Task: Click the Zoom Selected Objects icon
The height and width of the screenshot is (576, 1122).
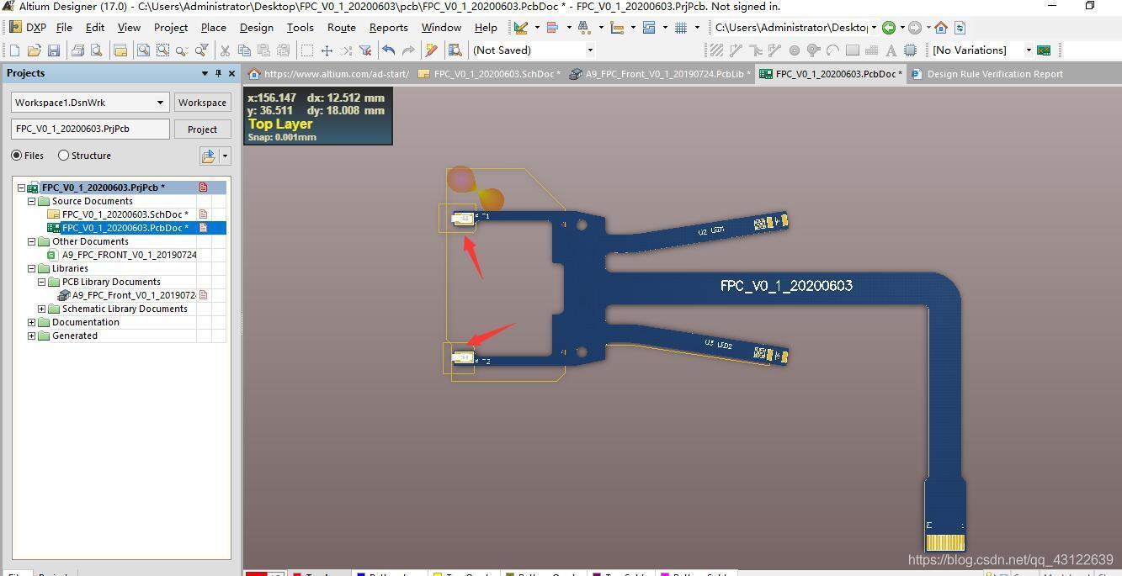Action: 182,50
